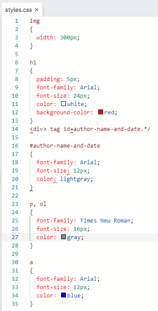Click the gray color swatch on line 27

(63, 237)
